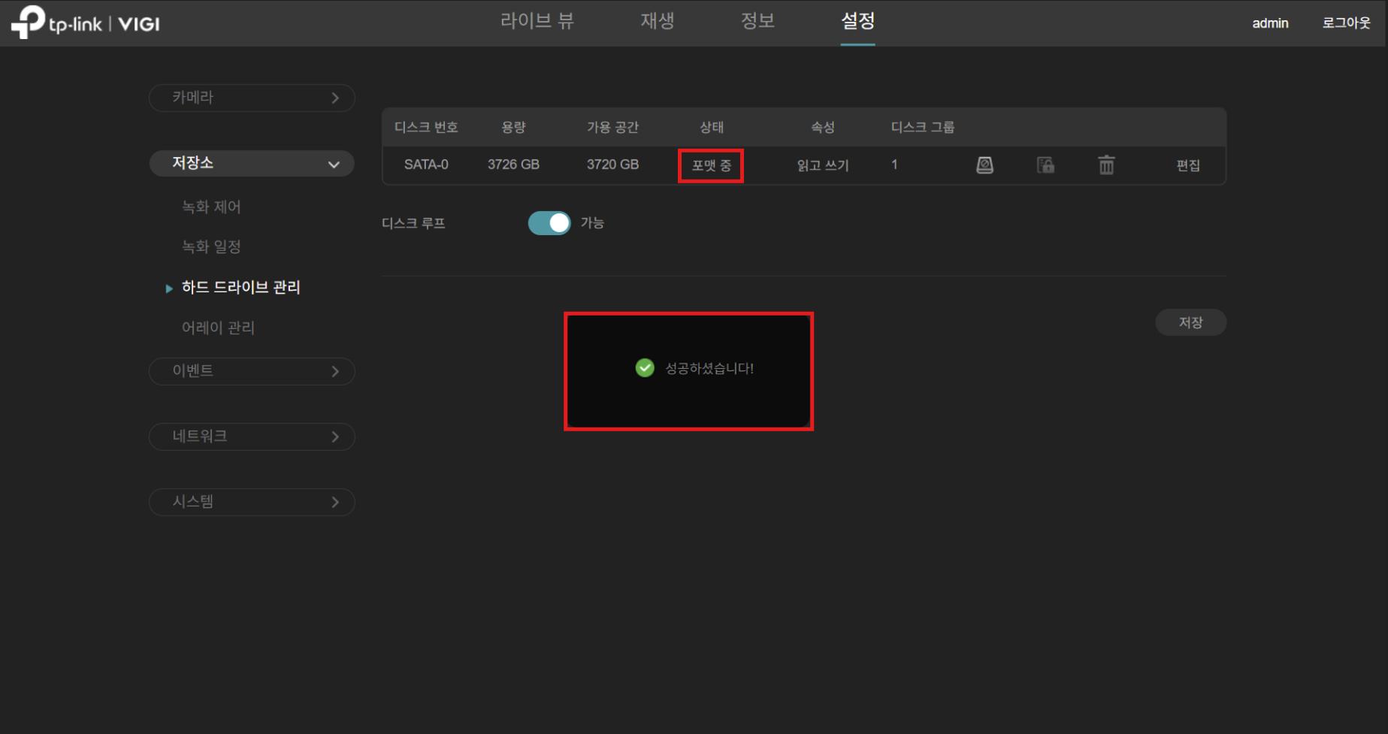
Task: Expand the 이벤트 sidebar section
Action: coord(252,371)
